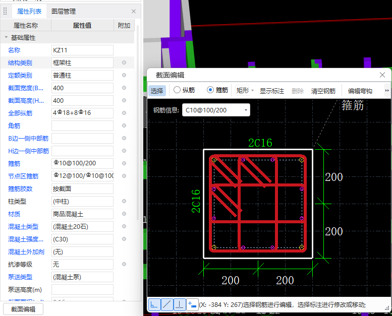The width and height of the screenshot is (392, 316).
Task: Toggle orthogonal mode icon in section editor
Action: click(x=154, y=304)
